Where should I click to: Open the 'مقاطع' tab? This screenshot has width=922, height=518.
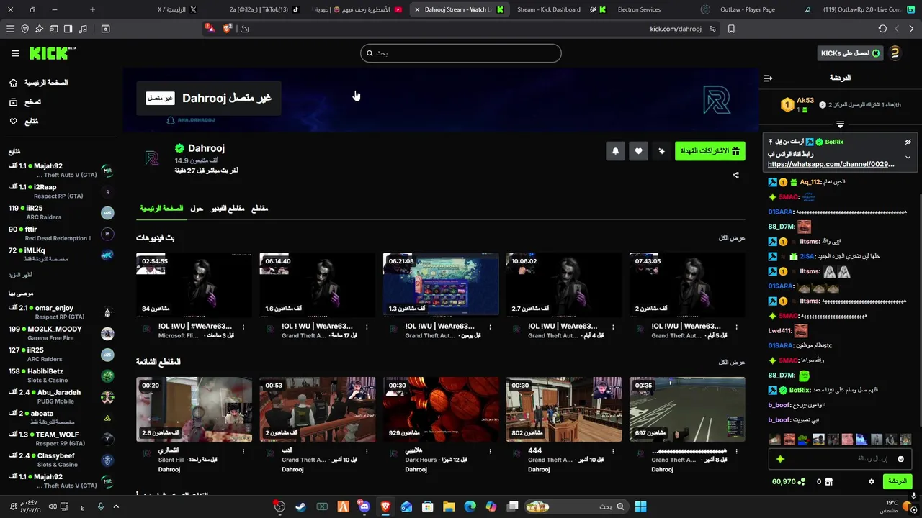tap(259, 209)
